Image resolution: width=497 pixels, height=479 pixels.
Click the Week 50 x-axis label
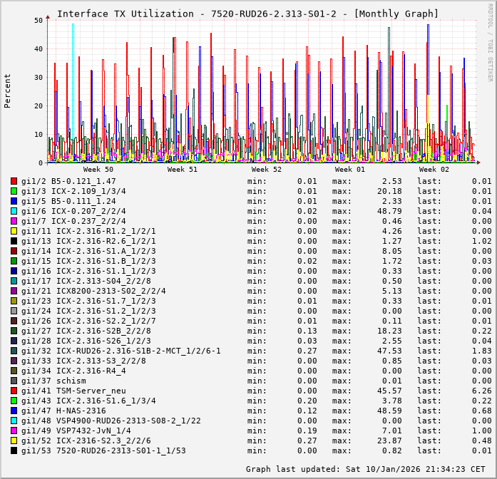pos(98,170)
